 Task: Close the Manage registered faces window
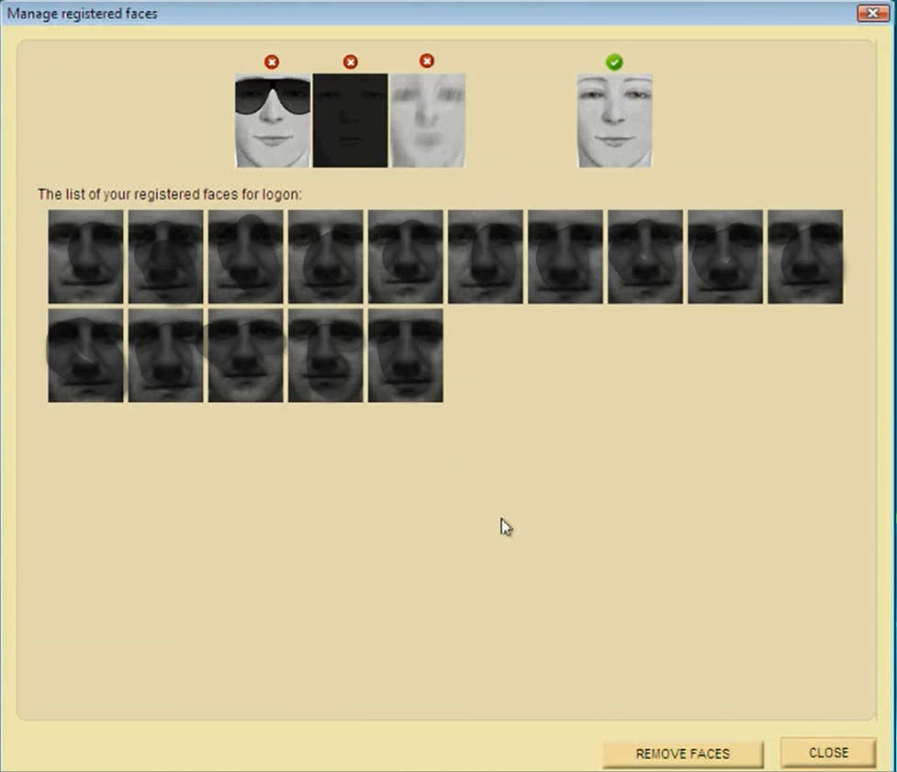(x=873, y=13)
